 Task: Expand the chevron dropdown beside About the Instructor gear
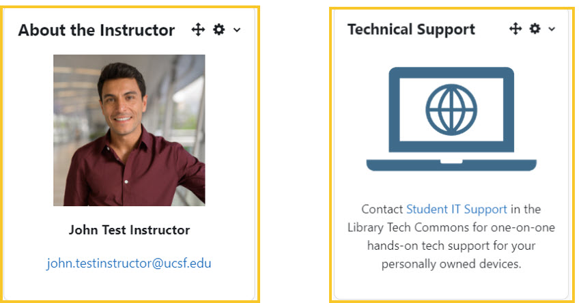click(237, 30)
